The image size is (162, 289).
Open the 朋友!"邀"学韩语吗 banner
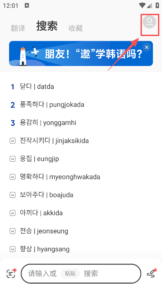tap(81, 54)
